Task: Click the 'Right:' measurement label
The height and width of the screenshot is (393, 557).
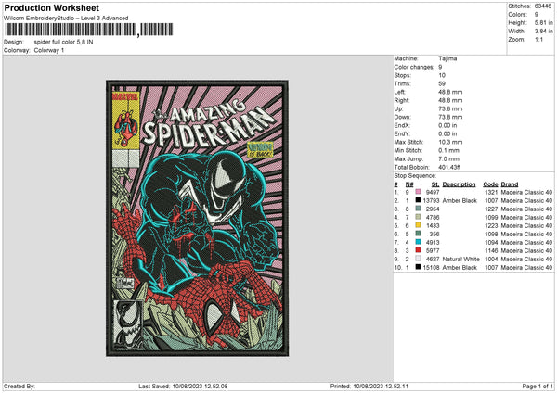Action: 401,100
